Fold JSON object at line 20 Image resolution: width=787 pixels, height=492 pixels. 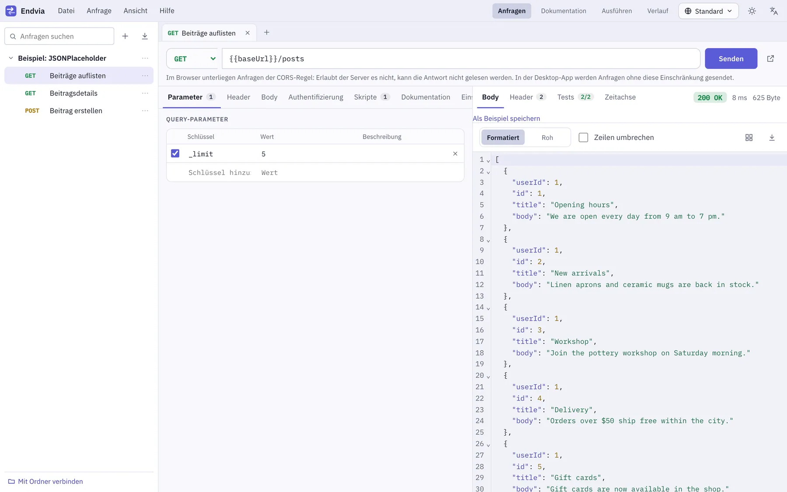click(488, 377)
